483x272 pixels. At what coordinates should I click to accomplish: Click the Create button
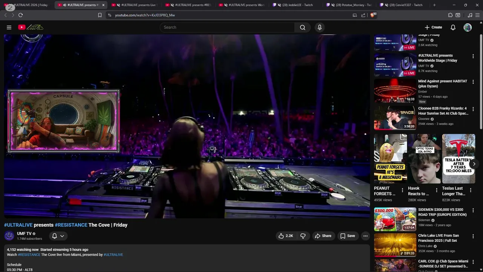[x=433, y=27]
